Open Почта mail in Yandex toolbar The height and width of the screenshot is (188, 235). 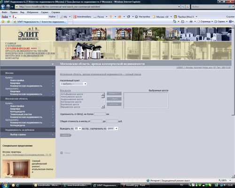pyautogui.click(x=99, y=16)
